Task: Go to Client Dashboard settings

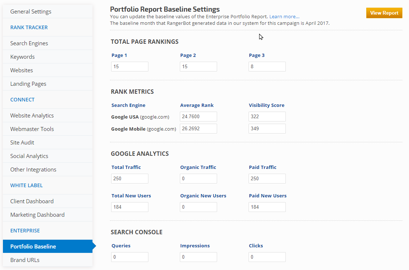Action: tap(32, 201)
